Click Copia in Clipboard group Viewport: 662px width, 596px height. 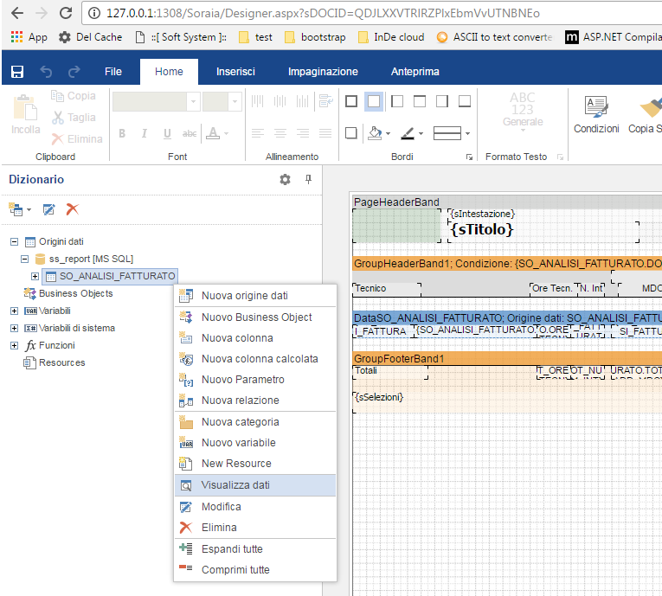click(74, 96)
